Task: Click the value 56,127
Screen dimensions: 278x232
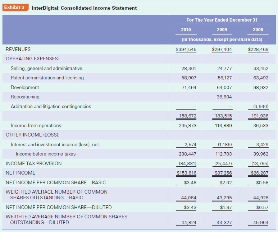Action: pyautogui.click(x=225, y=78)
